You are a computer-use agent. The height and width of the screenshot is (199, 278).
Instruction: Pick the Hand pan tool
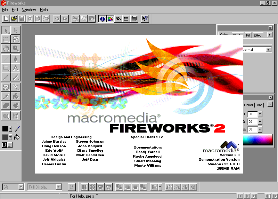[6, 48]
